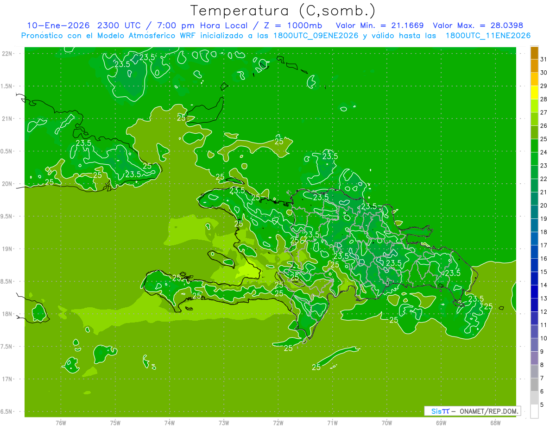Click the "72W" longitude axis label
The height and width of the screenshot is (429, 556).
tap(278, 423)
